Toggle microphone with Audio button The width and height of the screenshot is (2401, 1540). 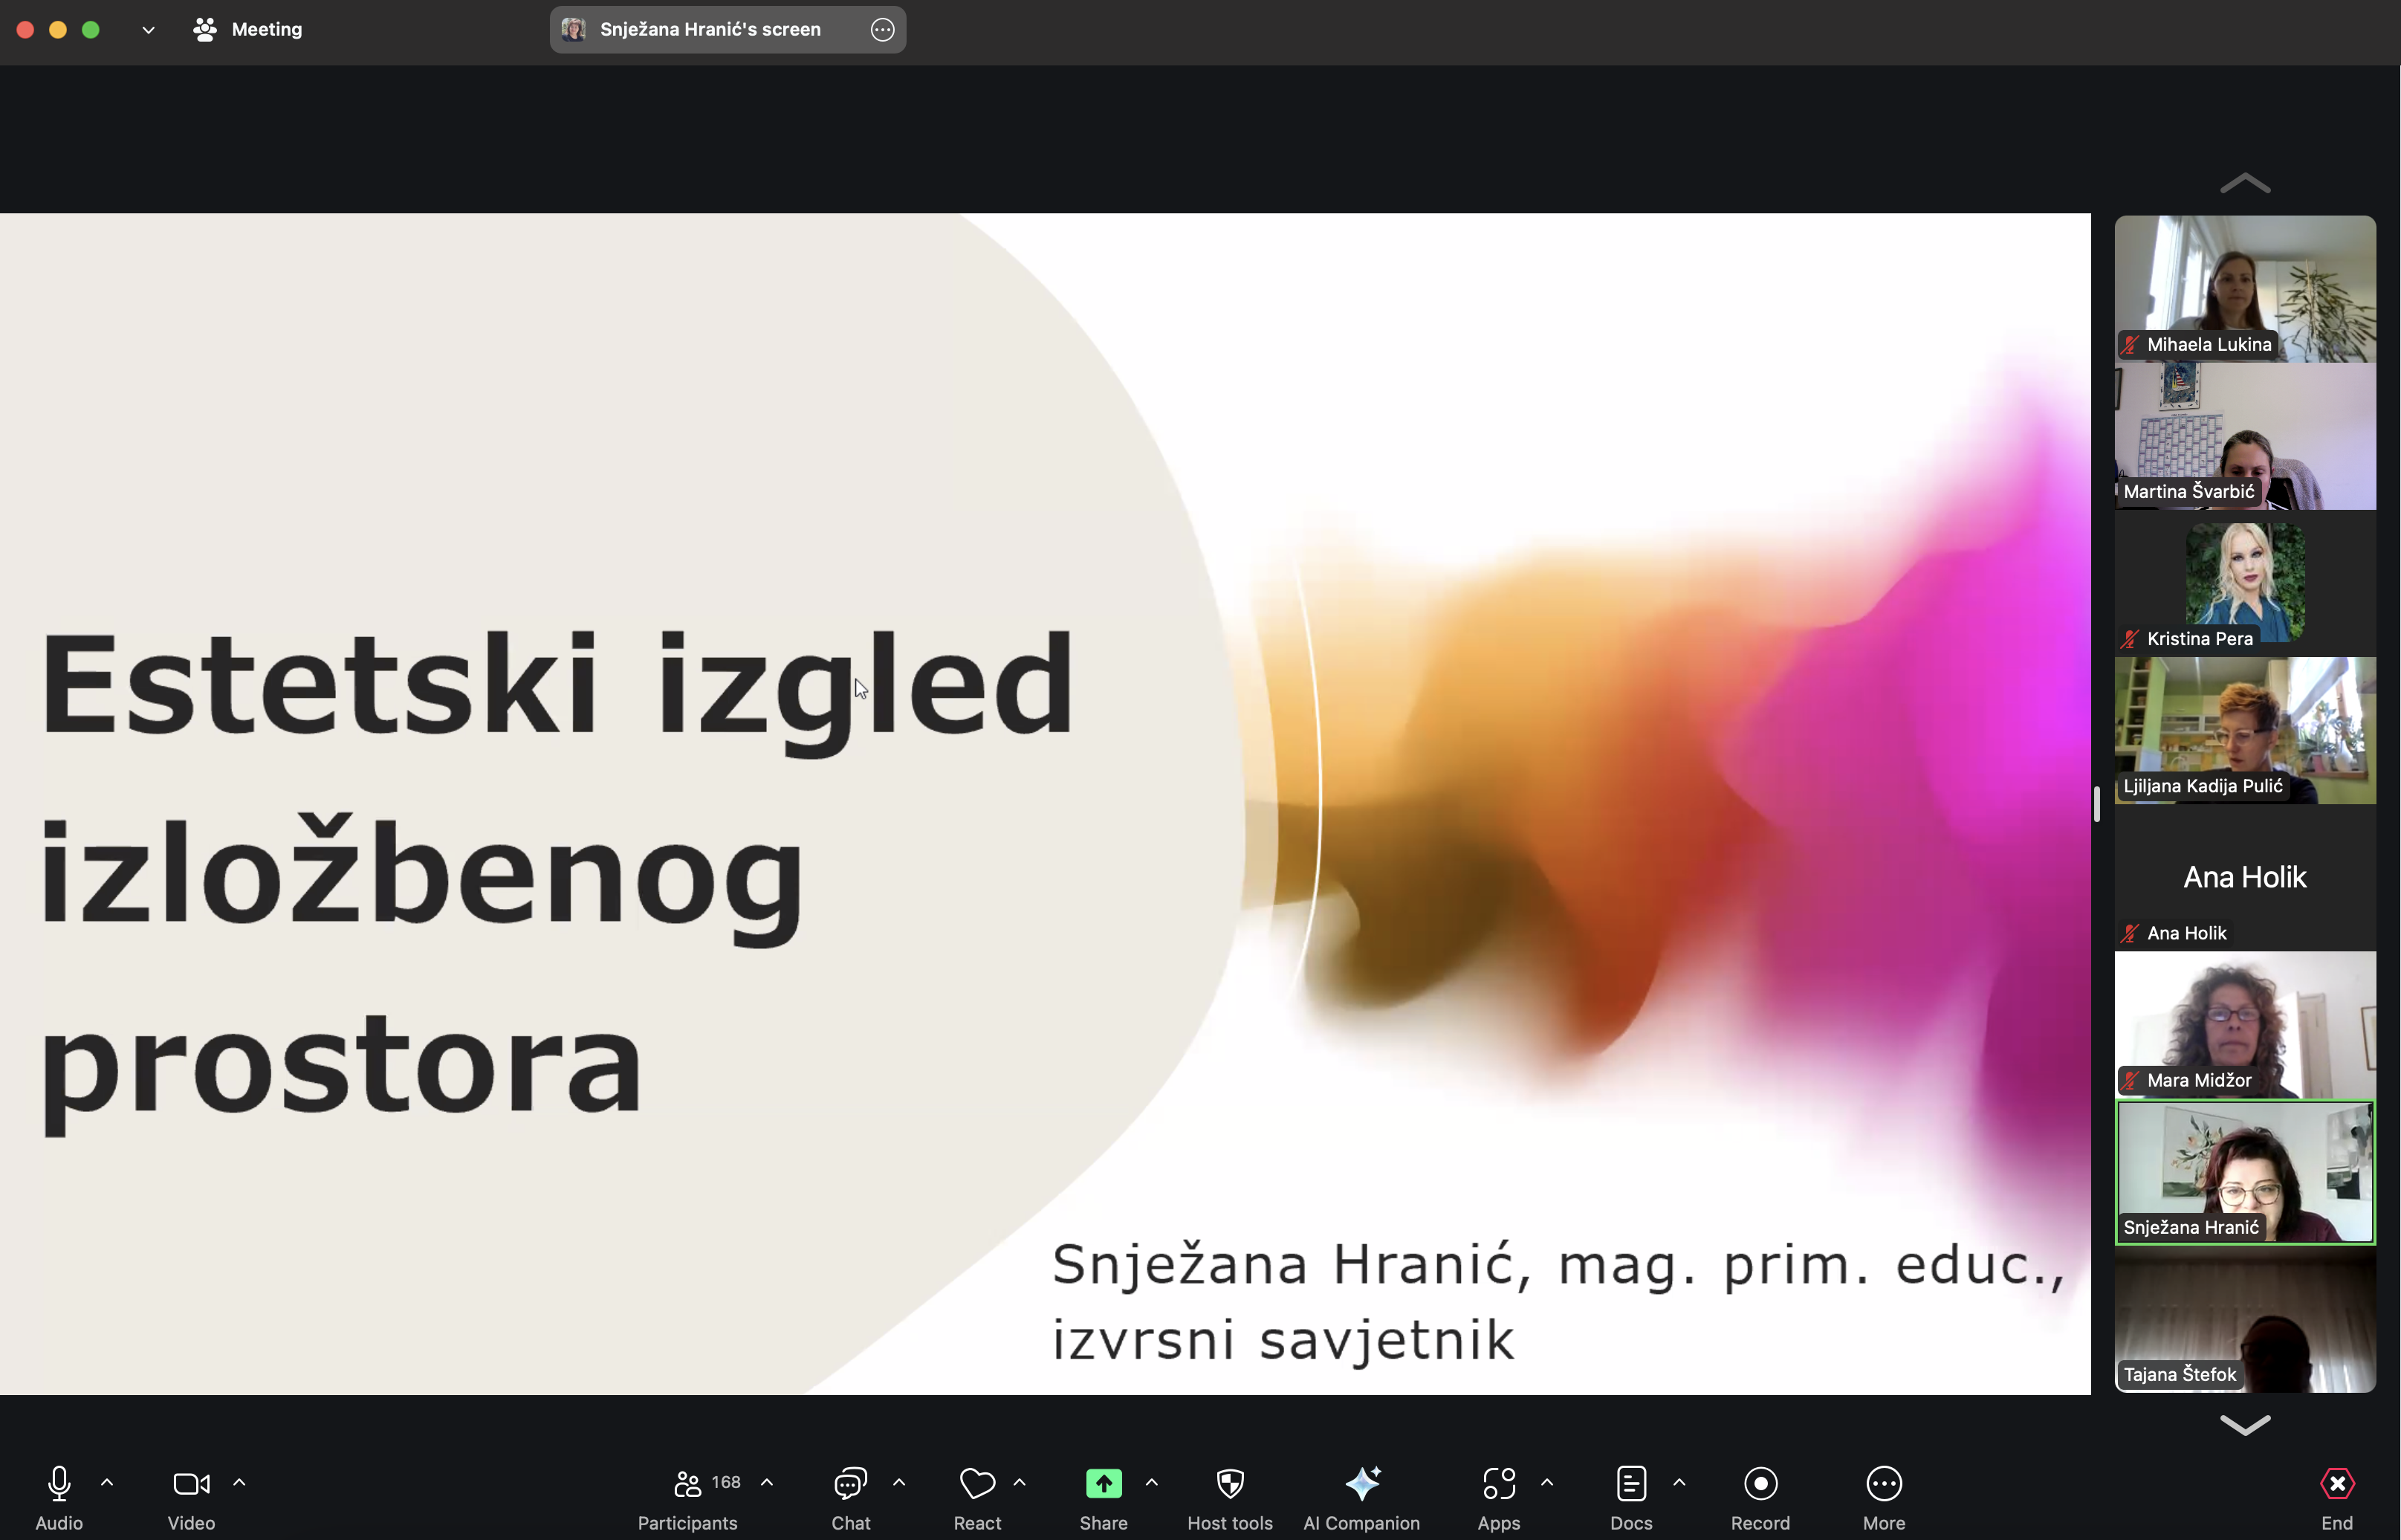[x=59, y=1484]
